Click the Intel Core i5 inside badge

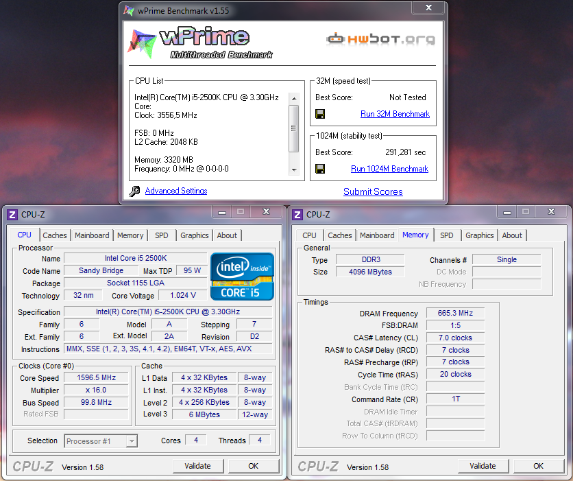click(242, 277)
